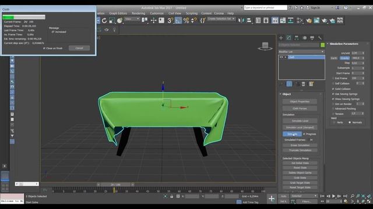
Task: Click the time slider at frame 29
Action: click(115, 185)
